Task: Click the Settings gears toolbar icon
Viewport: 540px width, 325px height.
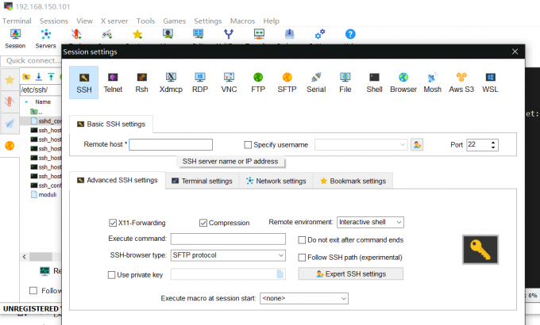Action: [320, 34]
